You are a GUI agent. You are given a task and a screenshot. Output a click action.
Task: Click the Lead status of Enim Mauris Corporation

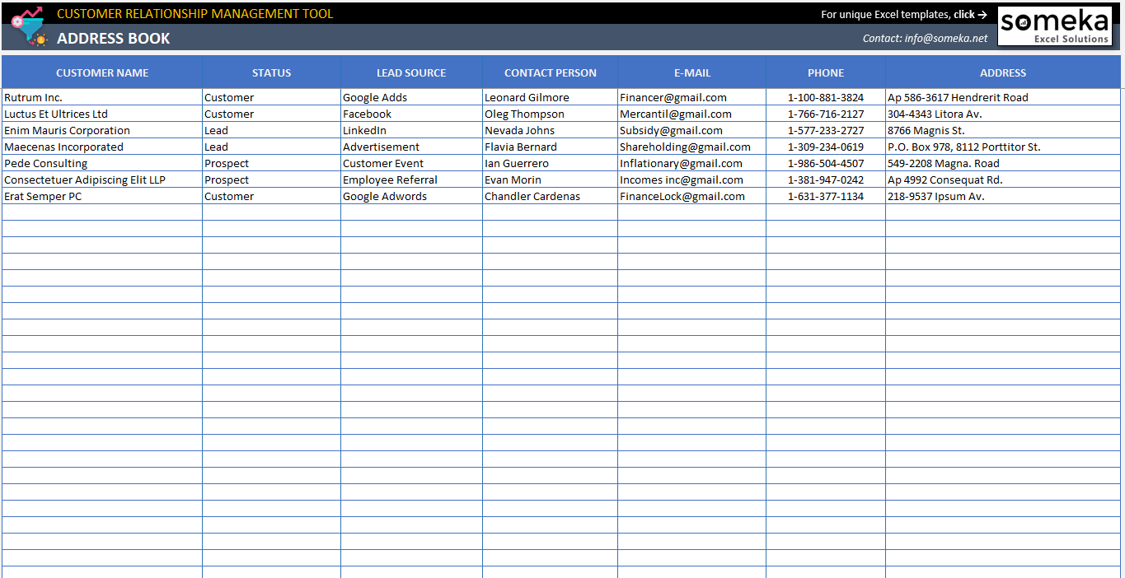point(216,130)
